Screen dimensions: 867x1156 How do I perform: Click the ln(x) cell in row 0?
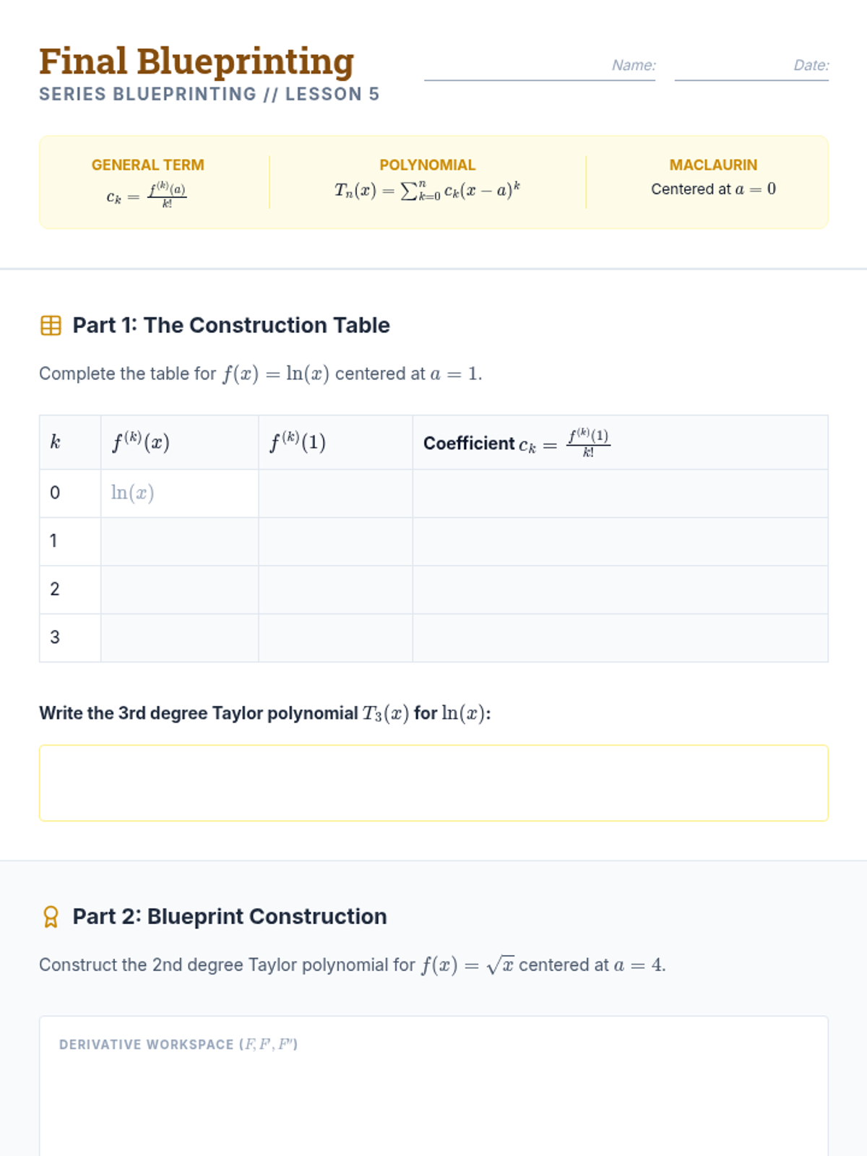(x=179, y=493)
